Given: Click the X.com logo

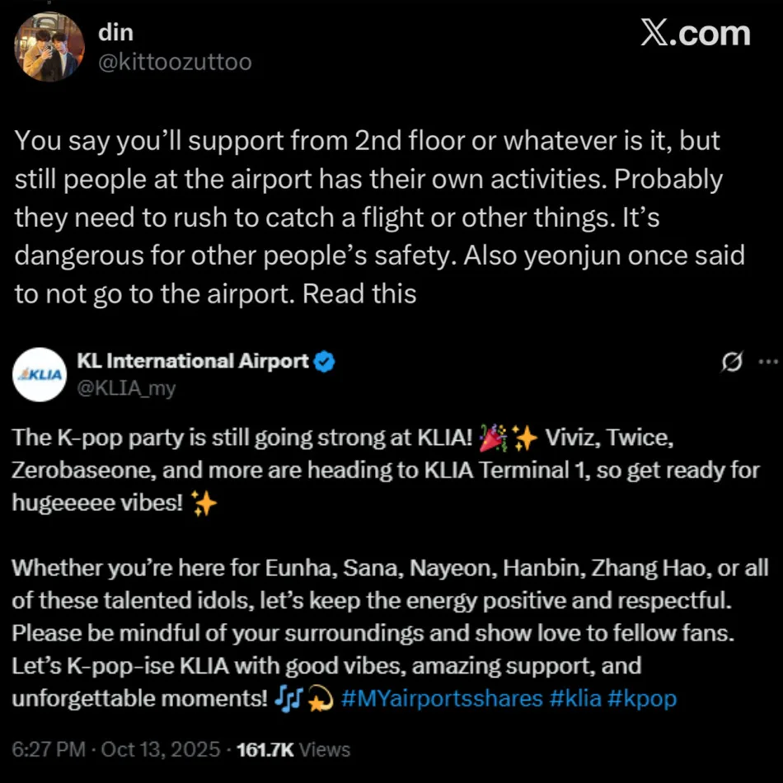Looking at the screenshot, I should pos(695,33).
